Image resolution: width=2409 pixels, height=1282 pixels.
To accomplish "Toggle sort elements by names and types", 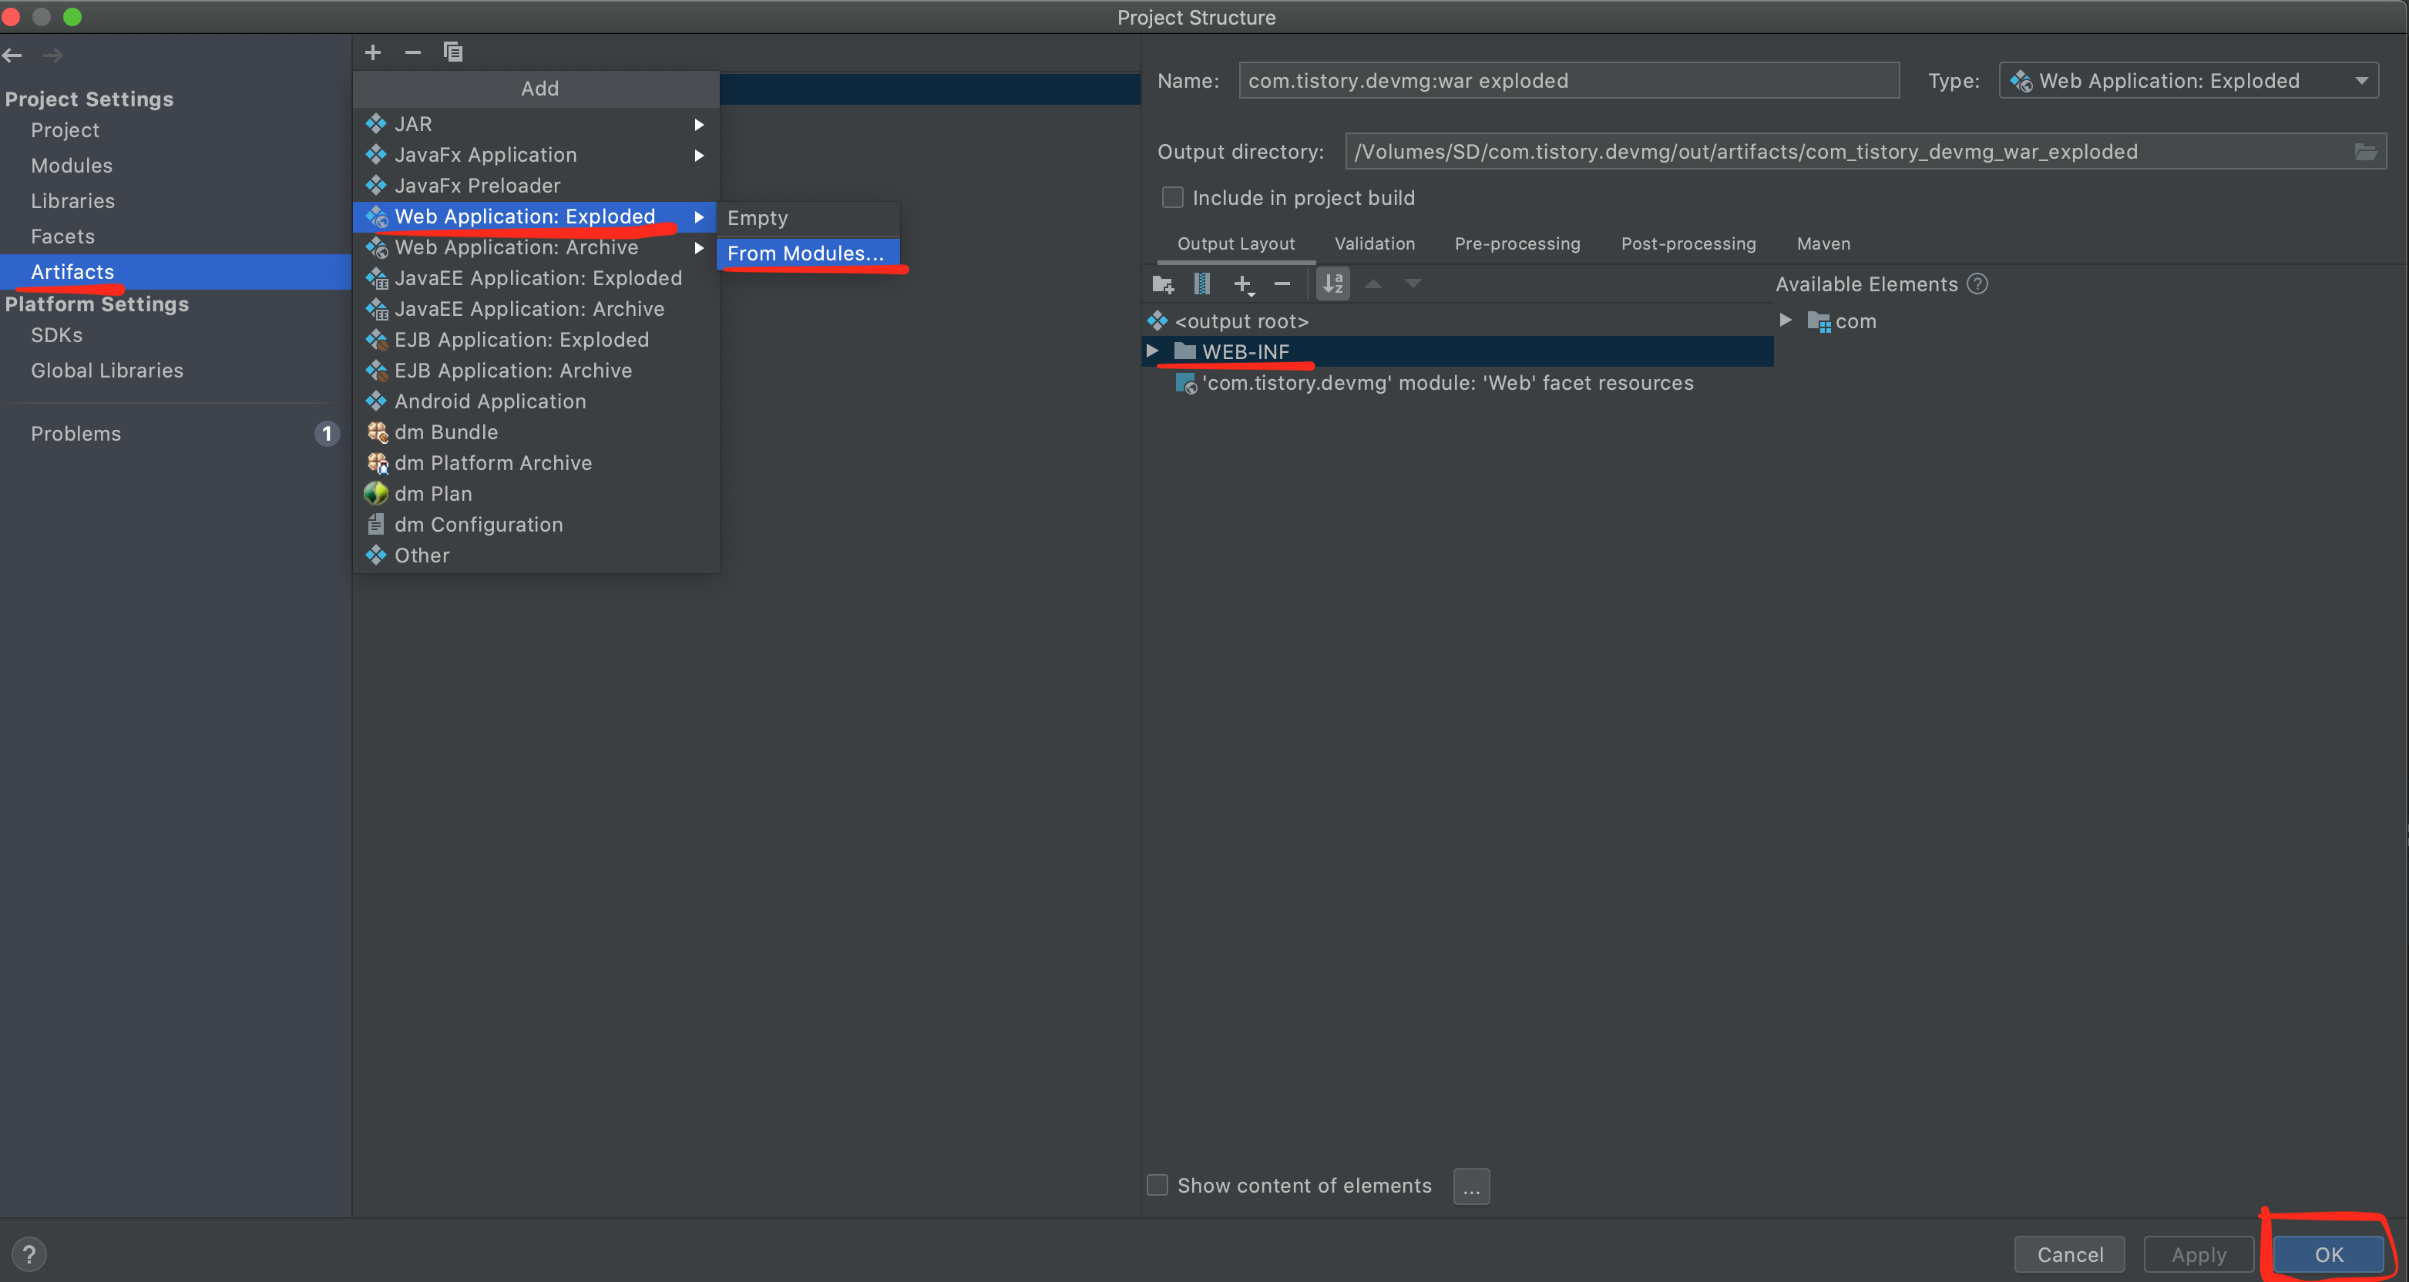I will coord(1332,284).
